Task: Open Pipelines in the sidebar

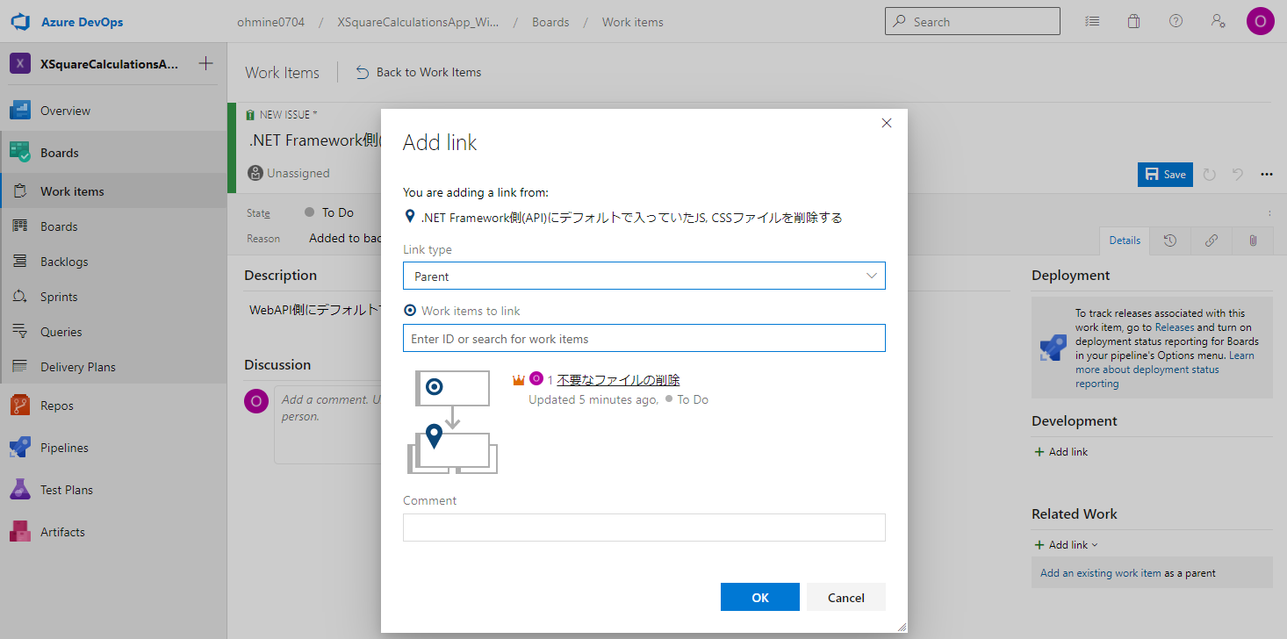Action: 113,448
